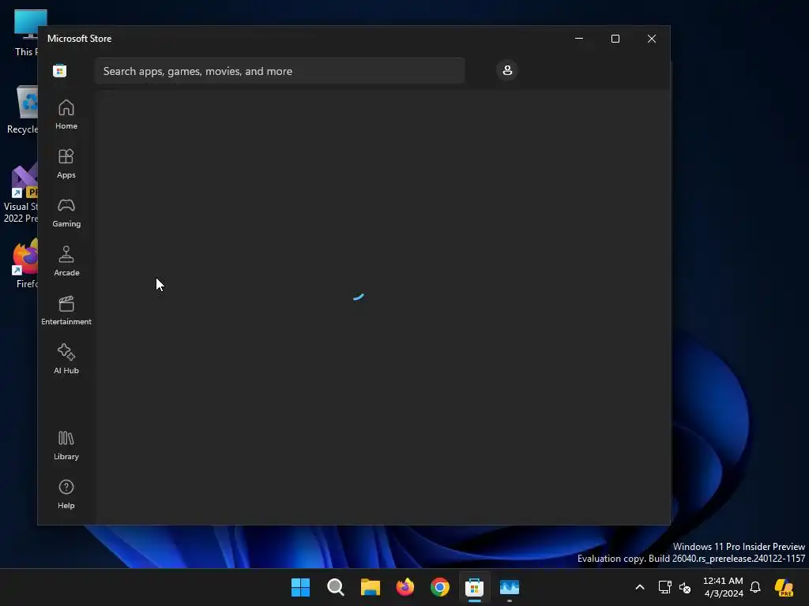Launch File Explorer from the taskbar
The width and height of the screenshot is (809, 606).
[x=370, y=587]
